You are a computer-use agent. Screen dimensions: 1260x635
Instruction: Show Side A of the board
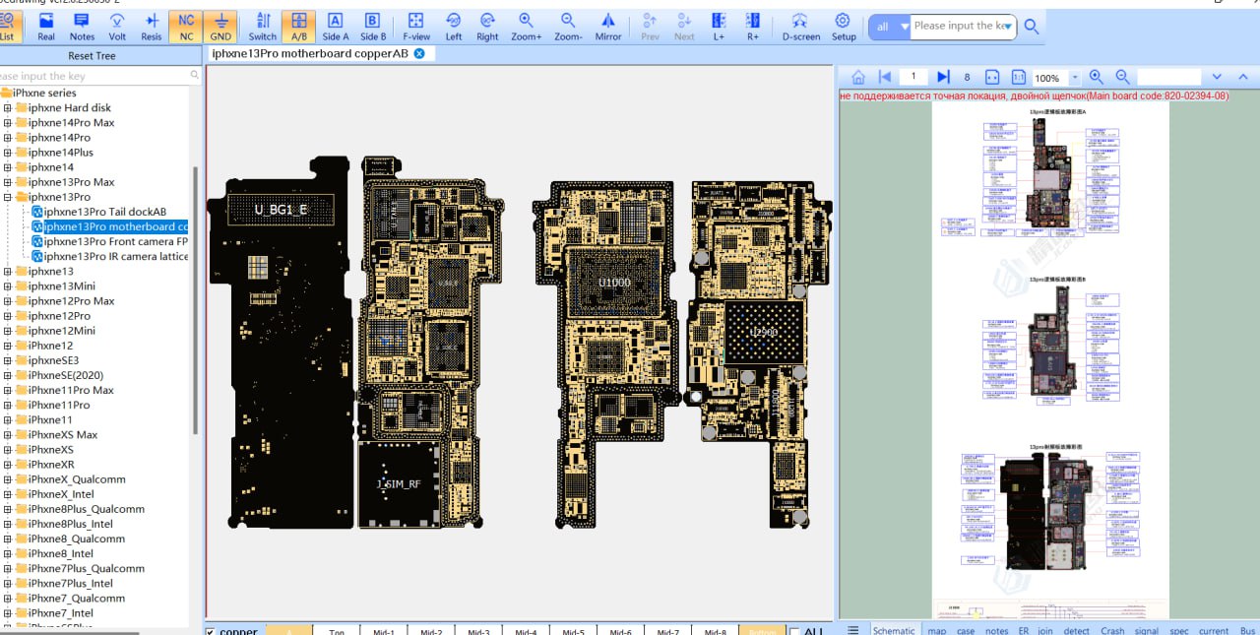(x=336, y=27)
